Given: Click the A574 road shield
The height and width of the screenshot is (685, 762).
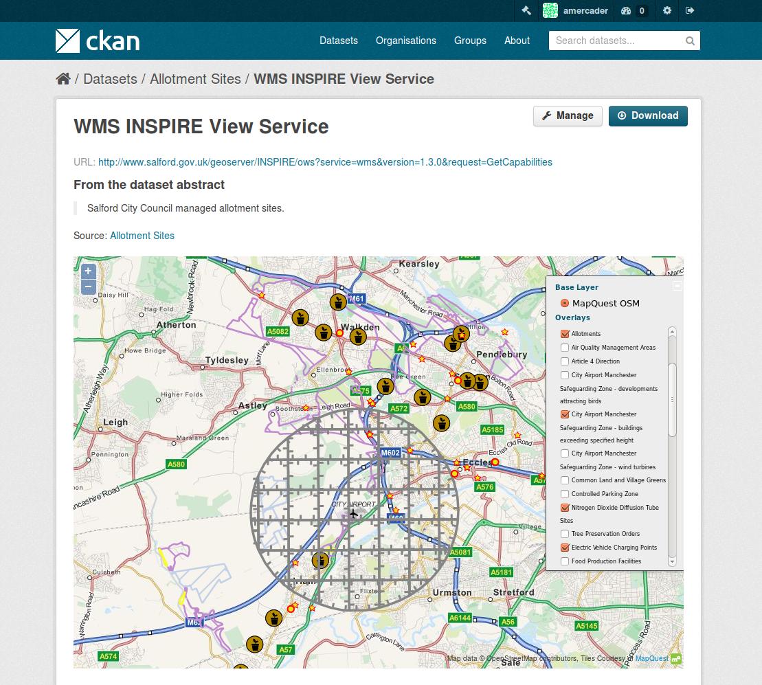Looking at the screenshot, I should coord(108,656).
